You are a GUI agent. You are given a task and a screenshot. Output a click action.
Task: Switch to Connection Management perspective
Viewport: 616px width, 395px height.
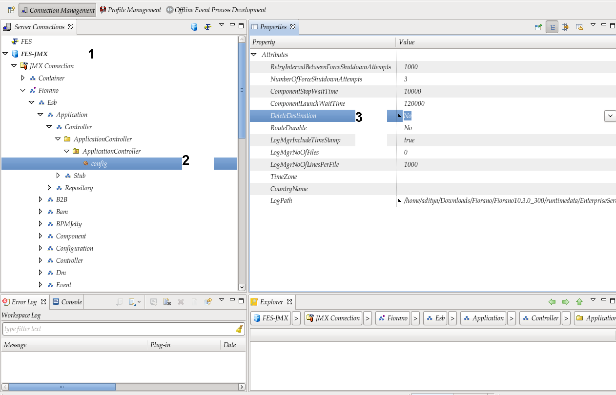point(57,10)
